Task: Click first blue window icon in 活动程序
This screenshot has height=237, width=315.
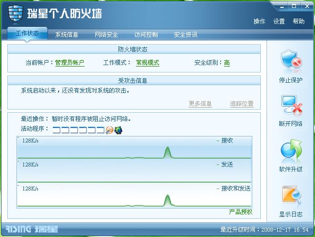Action: pos(56,130)
